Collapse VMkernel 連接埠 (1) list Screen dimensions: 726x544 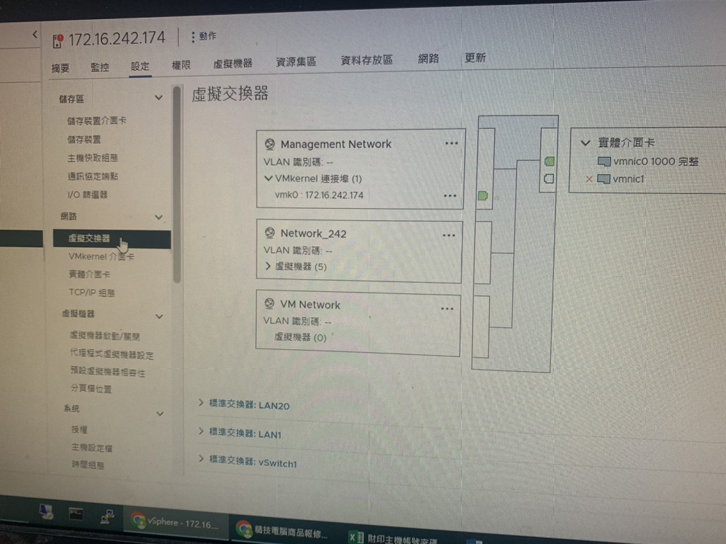(267, 178)
